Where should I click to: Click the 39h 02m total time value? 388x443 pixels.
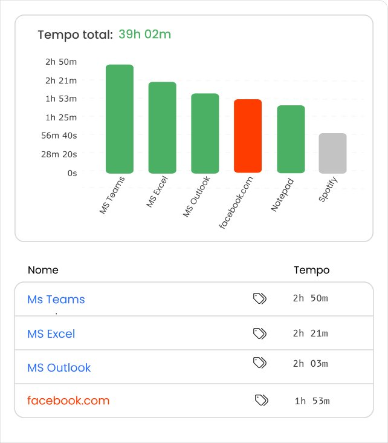pos(144,34)
